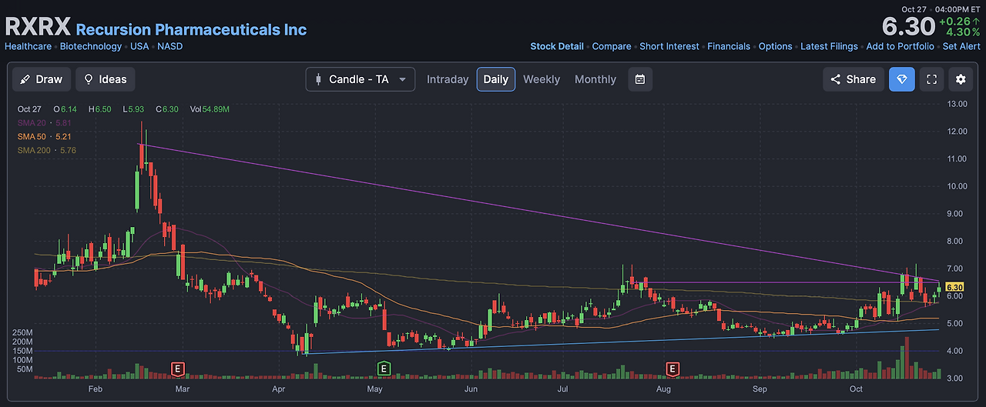Open the USA country link
This screenshot has height=407, width=986.
click(139, 46)
